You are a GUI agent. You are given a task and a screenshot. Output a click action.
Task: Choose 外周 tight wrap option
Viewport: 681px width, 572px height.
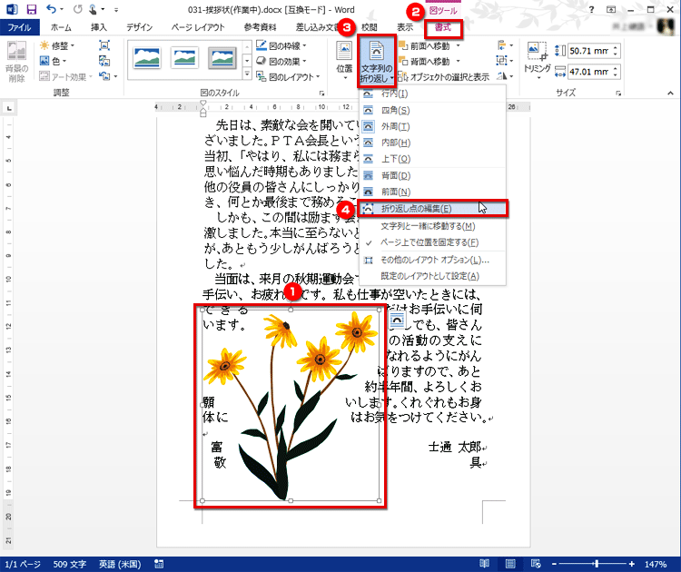click(x=432, y=126)
